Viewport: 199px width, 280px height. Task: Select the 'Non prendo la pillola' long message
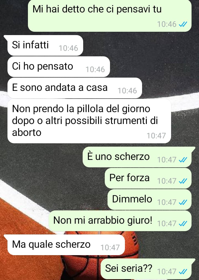pos(89,121)
